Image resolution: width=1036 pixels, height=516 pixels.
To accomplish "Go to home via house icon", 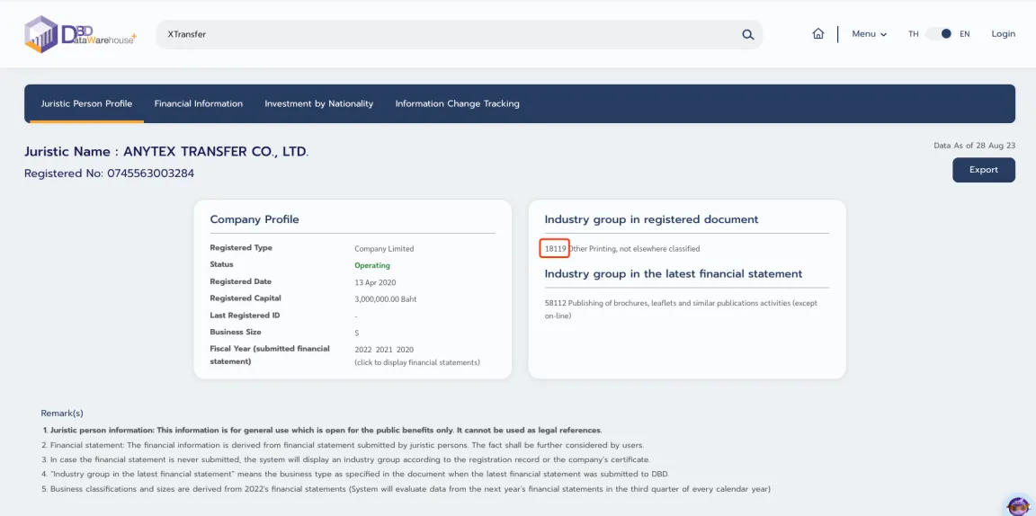I will [817, 34].
